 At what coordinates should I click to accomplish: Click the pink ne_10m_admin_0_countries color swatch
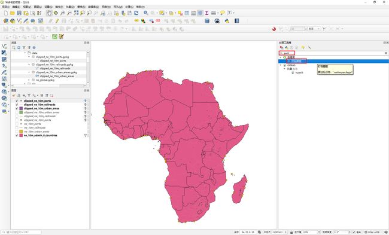[x=21, y=136]
